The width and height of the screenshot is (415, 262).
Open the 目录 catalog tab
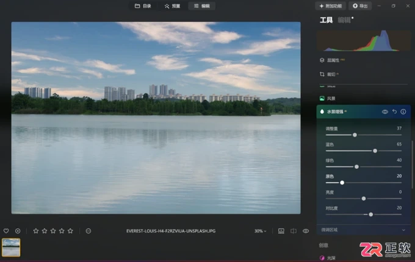(143, 6)
